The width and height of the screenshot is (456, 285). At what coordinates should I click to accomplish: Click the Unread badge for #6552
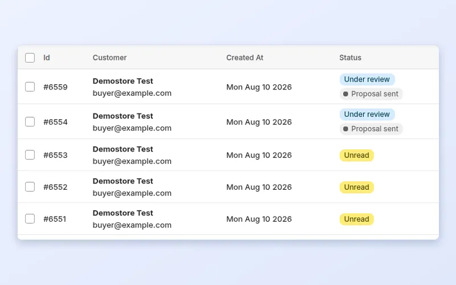click(x=357, y=188)
